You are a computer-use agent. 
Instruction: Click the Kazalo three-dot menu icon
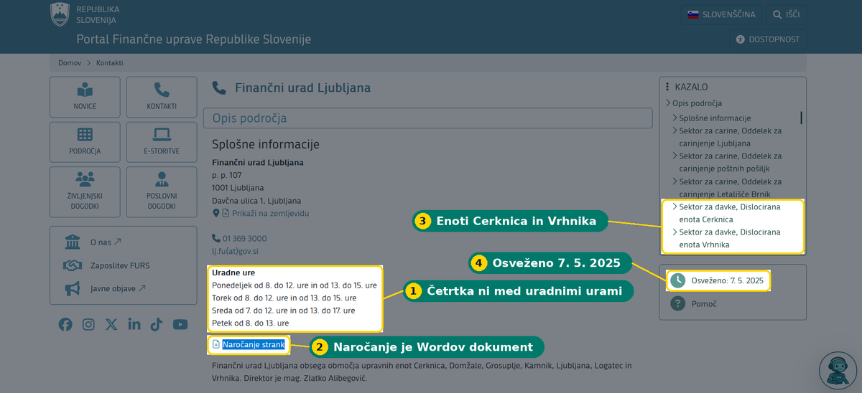[667, 87]
